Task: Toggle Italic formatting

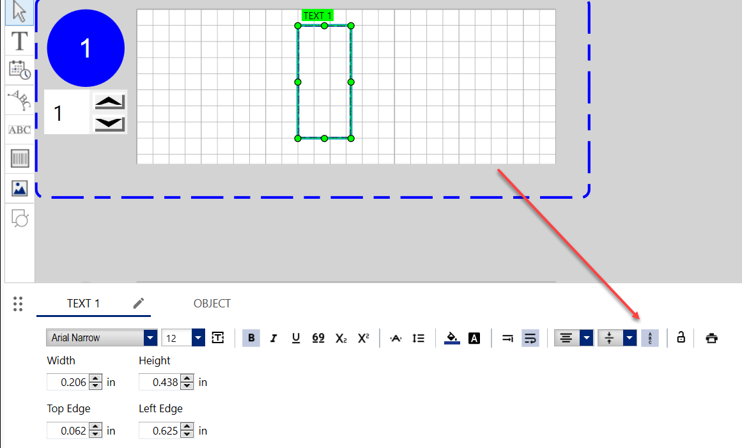Action: [274, 338]
